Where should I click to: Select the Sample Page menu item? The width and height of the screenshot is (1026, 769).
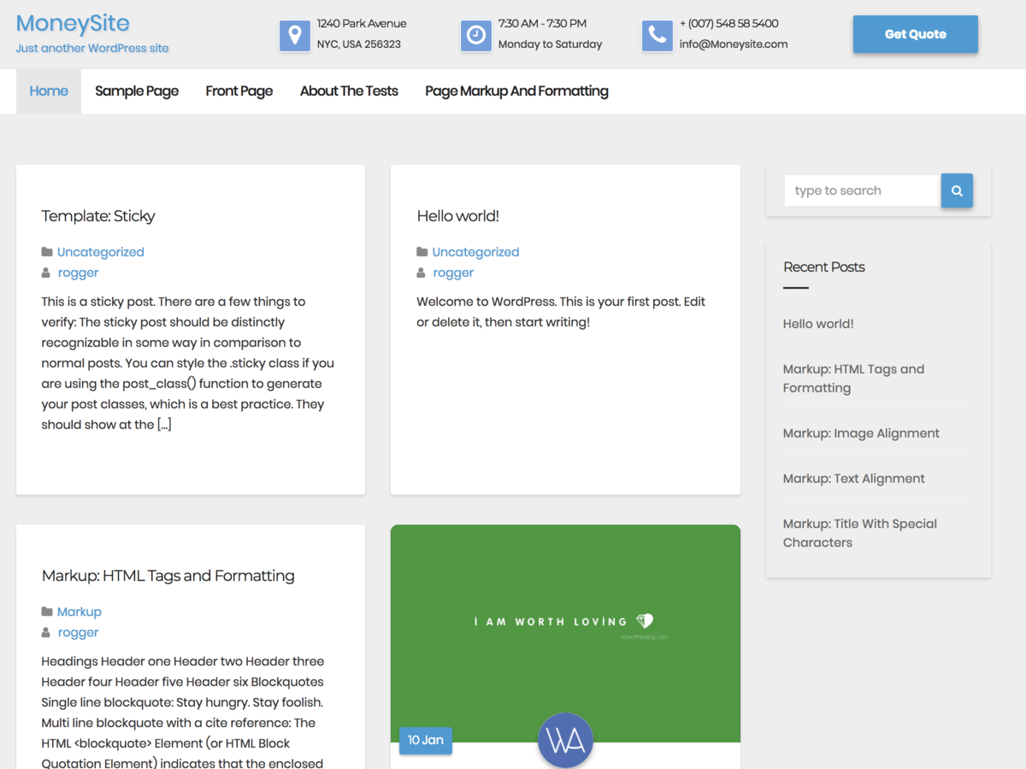pyautogui.click(x=137, y=91)
